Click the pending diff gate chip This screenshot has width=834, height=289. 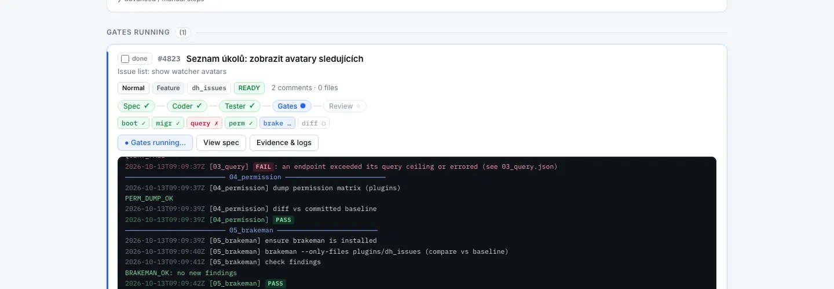point(313,123)
